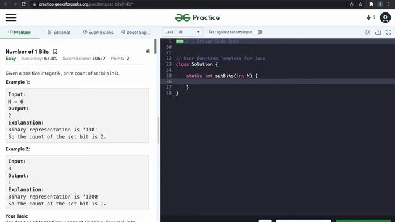Click the browser address bar URL
The width and height of the screenshot is (395, 222).
[86, 4]
